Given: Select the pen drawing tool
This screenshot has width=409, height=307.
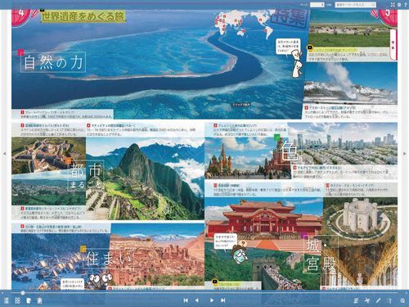Looking at the screenshot, I should (378, 300).
